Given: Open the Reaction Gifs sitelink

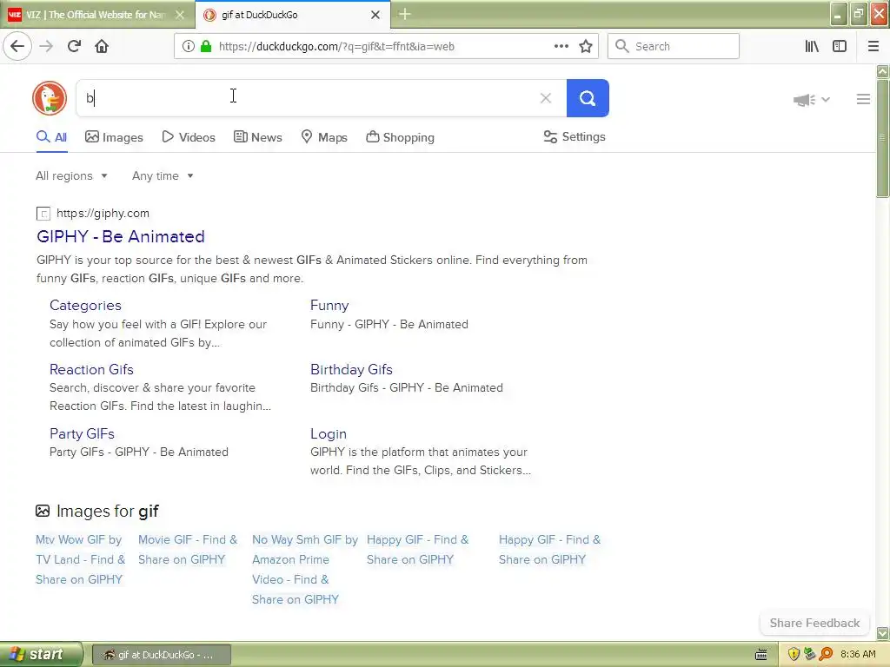Looking at the screenshot, I should pyautogui.click(x=91, y=369).
